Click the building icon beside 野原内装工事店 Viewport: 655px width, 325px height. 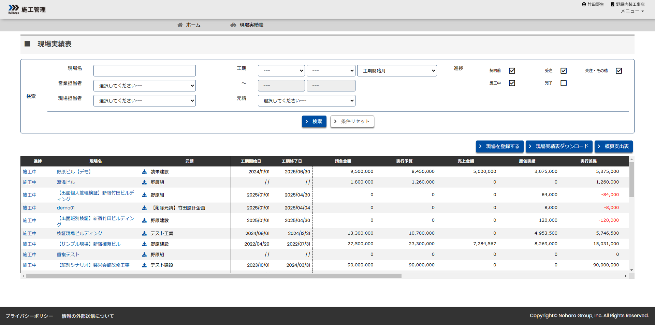612,4
